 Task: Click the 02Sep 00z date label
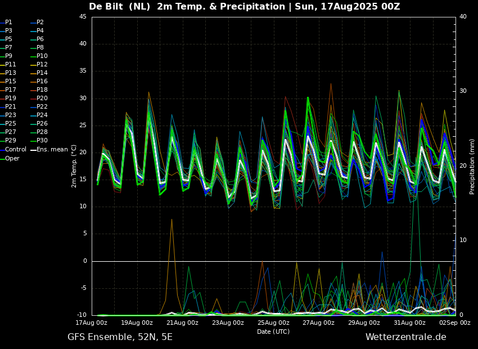[454, 323]
